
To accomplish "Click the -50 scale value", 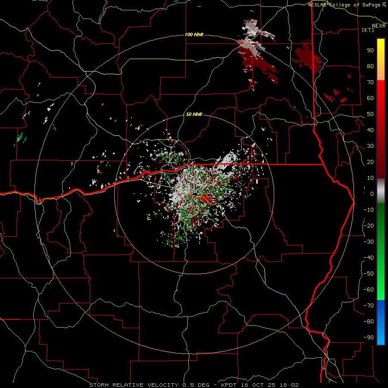I will pyautogui.click(x=369, y=274).
